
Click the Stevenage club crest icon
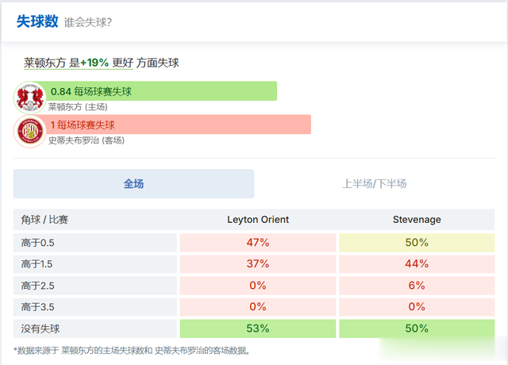(x=30, y=131)
